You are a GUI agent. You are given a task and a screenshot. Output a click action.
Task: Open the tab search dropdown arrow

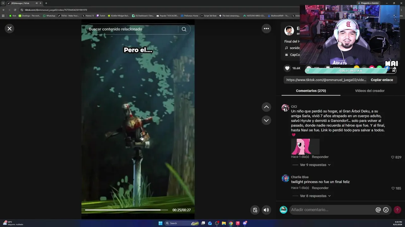pos(3,3)
